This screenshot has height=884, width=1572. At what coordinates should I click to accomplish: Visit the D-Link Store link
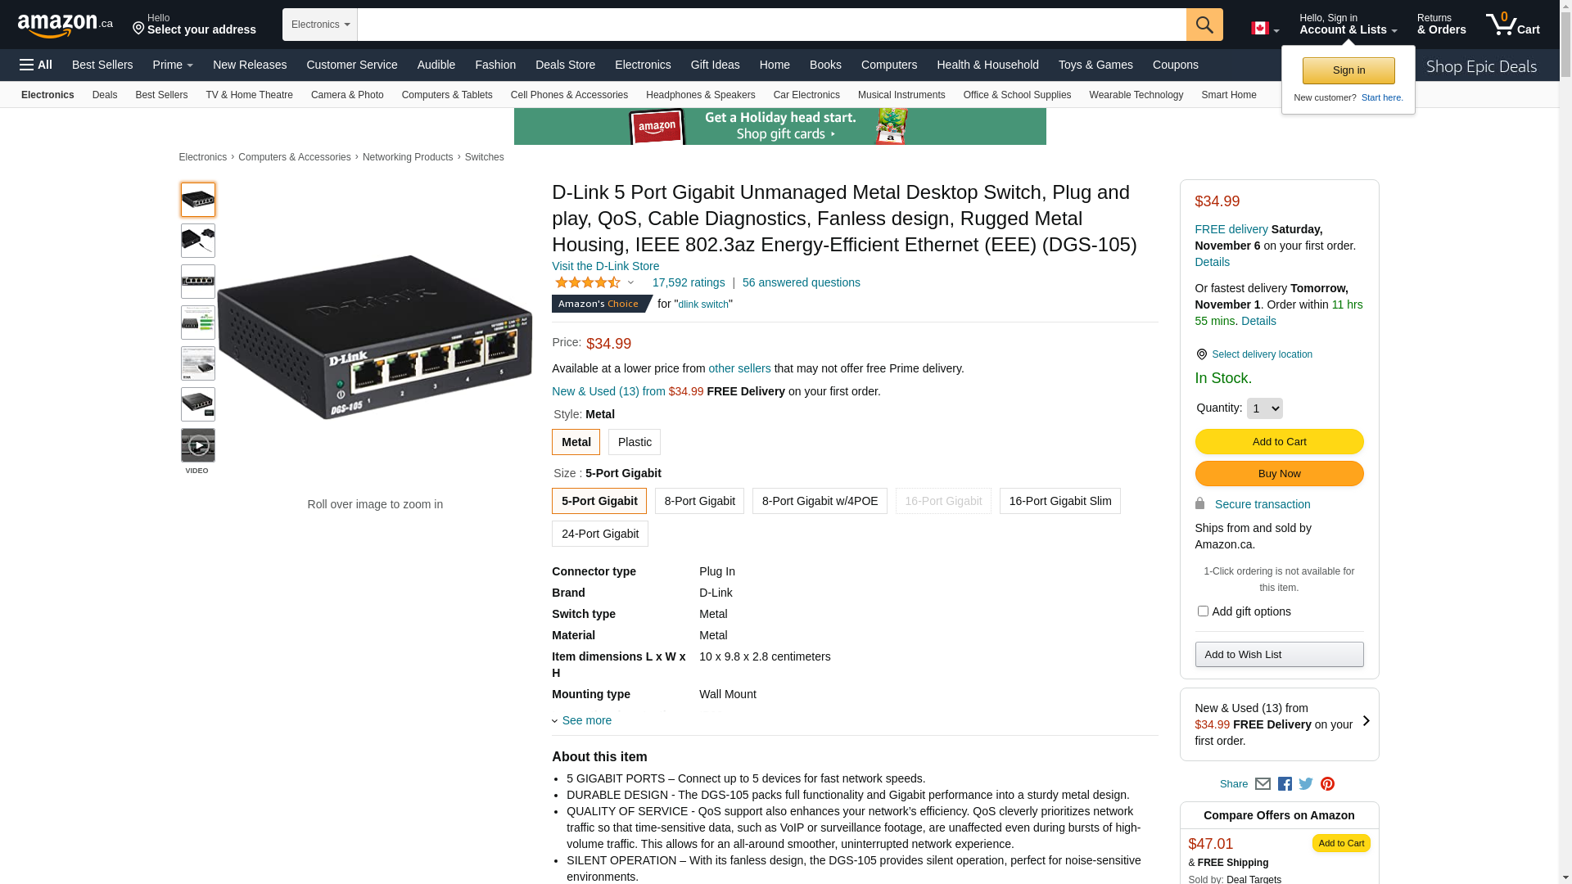pyautogui.click(x=605, y=266)
